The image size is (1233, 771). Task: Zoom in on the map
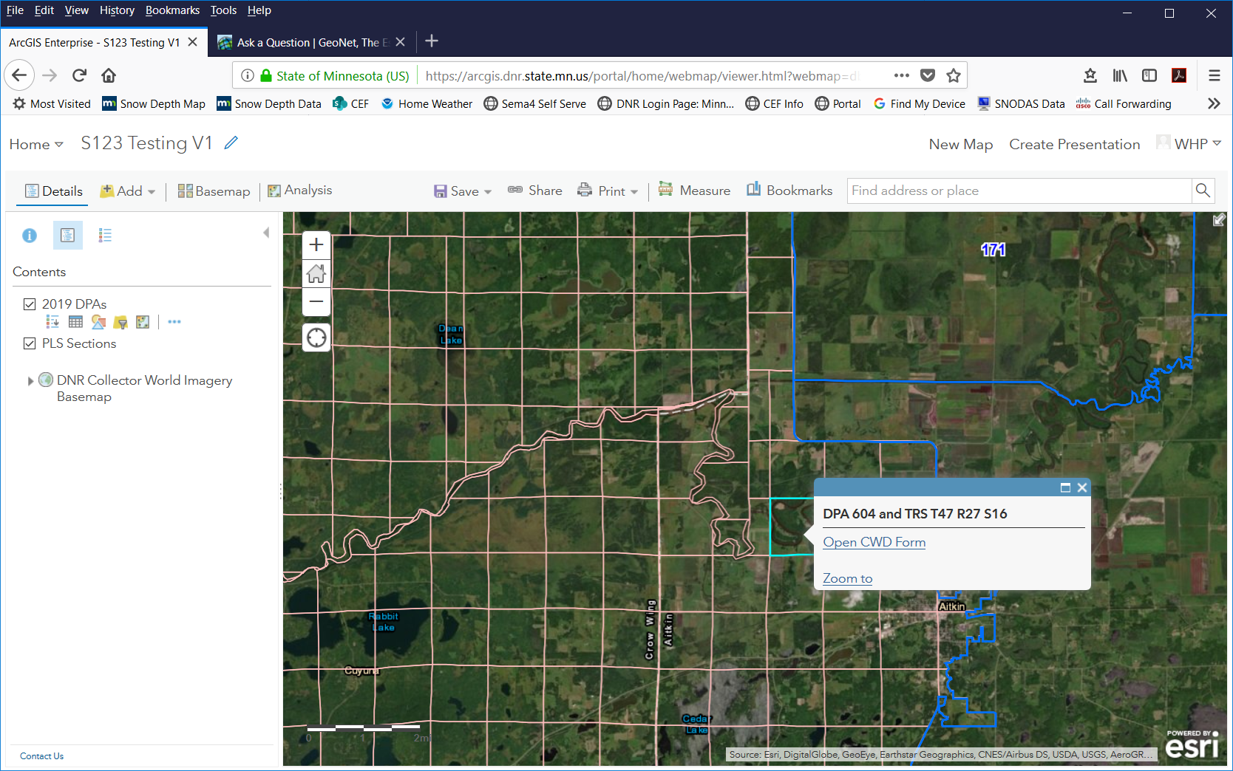pyautogui.click(x=316, y=244)
